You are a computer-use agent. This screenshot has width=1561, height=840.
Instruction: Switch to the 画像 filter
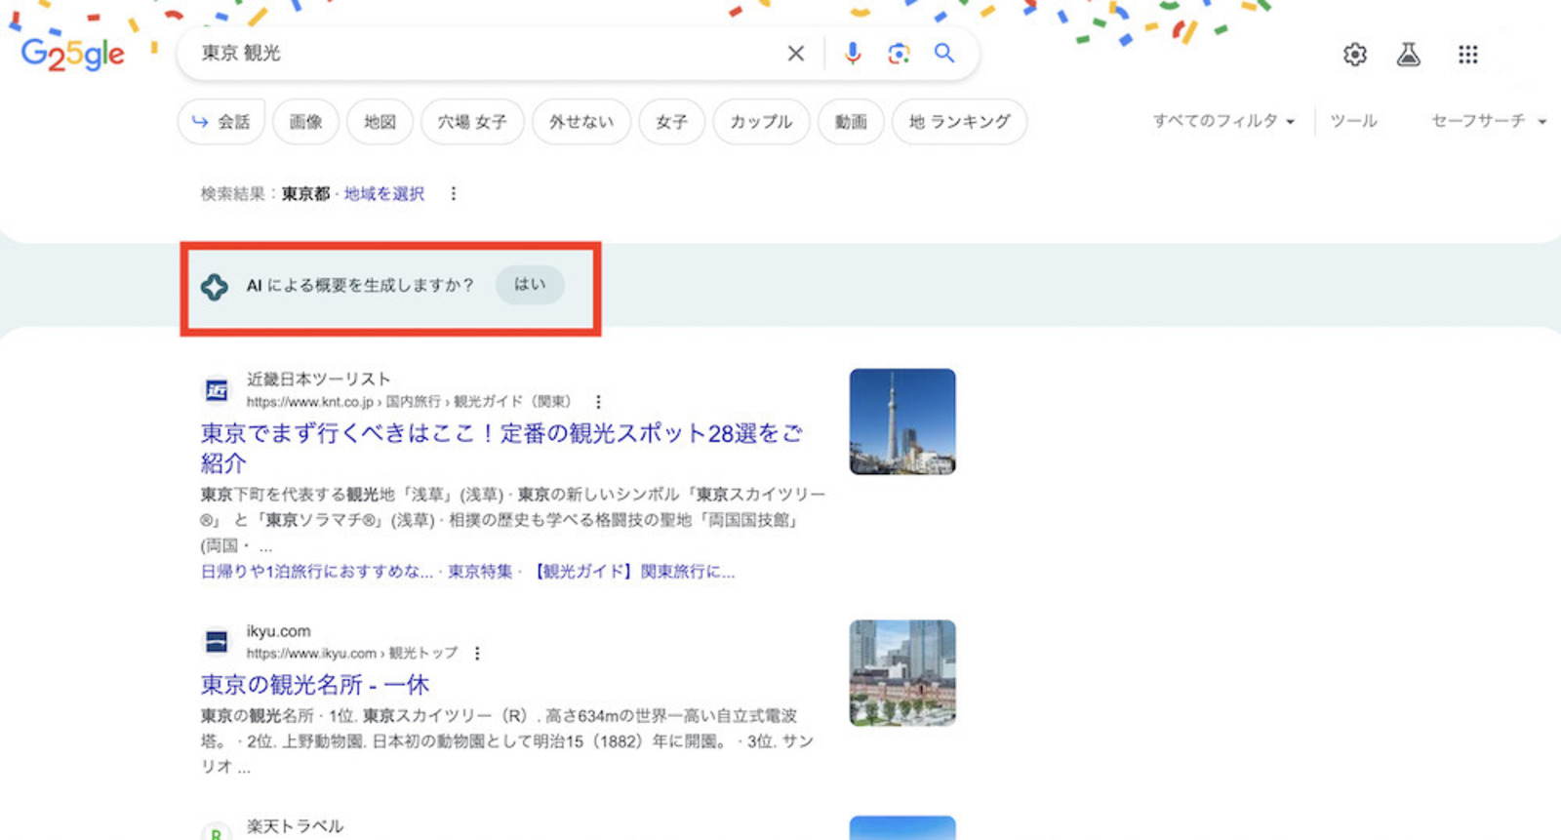(305, 122)
